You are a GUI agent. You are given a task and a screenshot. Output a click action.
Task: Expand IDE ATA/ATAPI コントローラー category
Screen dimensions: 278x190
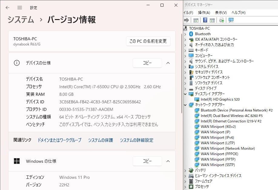(185, 40)
